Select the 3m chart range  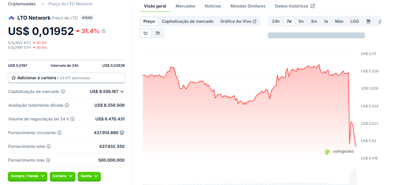(314, 21)
